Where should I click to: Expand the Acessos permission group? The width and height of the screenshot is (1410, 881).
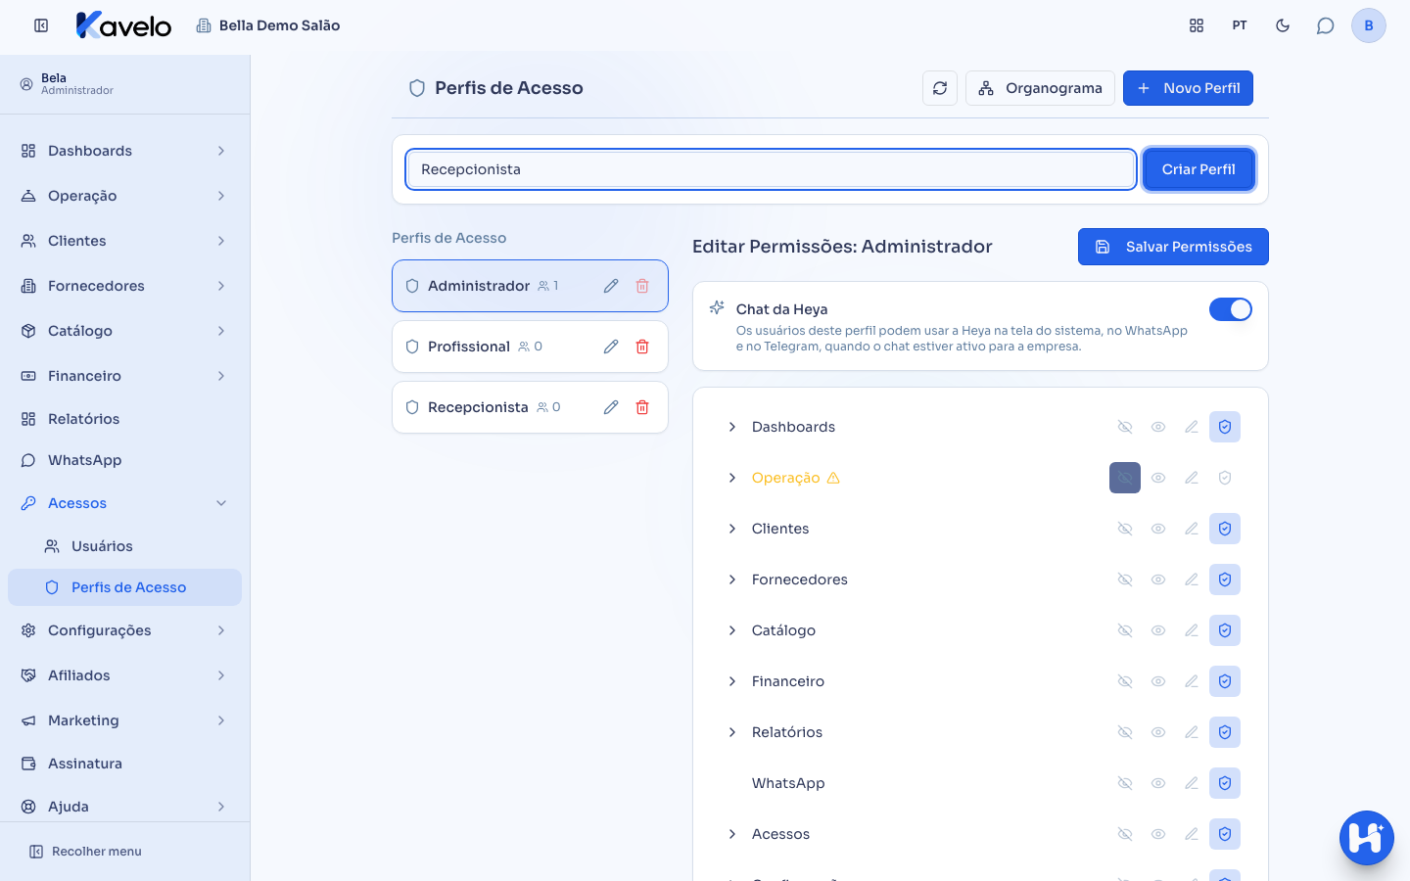[x=732, y=834]
